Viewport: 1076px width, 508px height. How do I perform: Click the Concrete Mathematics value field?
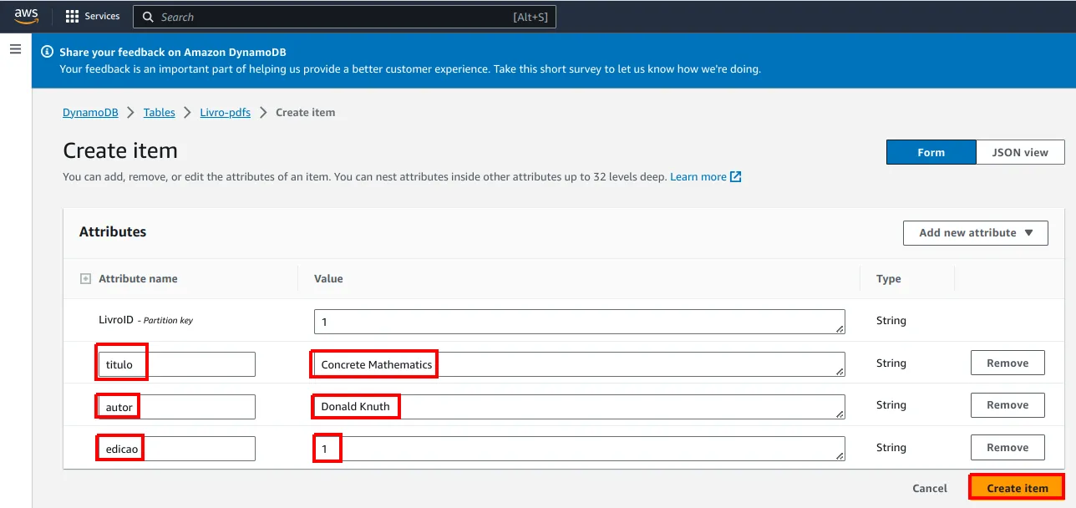[x=580, y=364]
